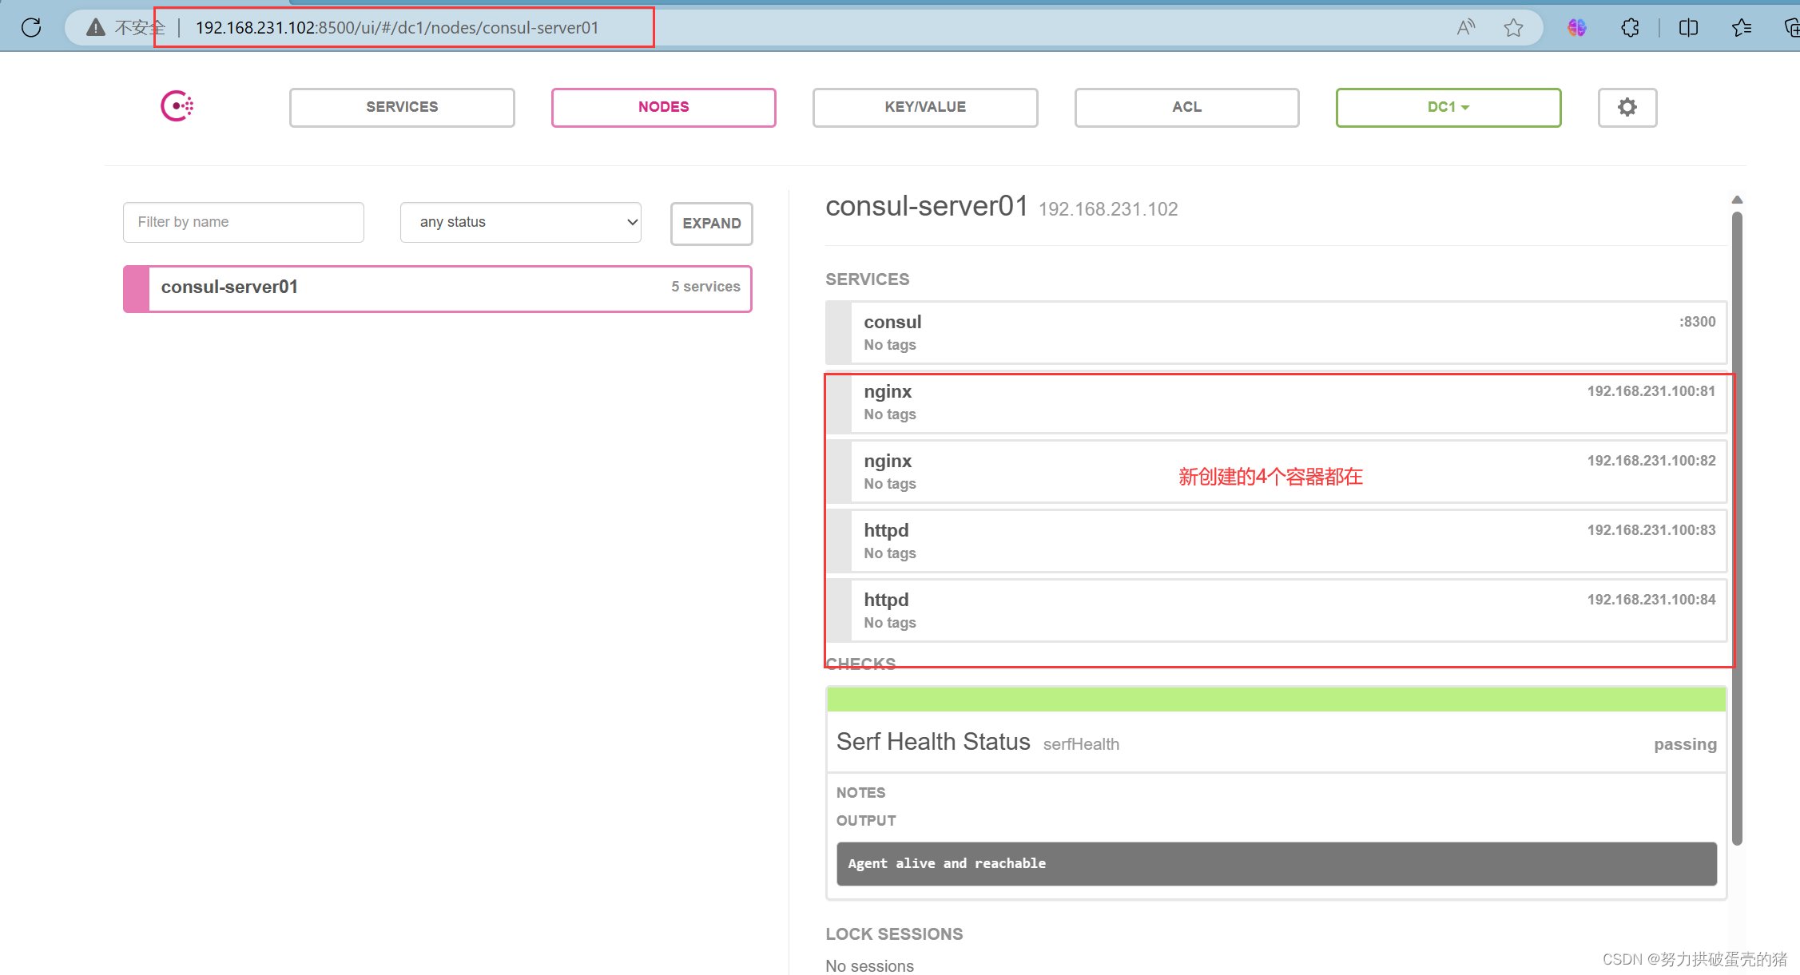Open the KEY/VALUE tab
The width and height of the screenshot is (1800, 975).
click(924, 107)
